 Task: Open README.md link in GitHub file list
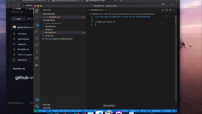coord(23,49)
